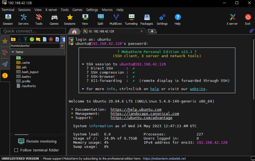Follow the website link in the banner
The width and height of the screenshot is (255, 161).
point(198,89)
